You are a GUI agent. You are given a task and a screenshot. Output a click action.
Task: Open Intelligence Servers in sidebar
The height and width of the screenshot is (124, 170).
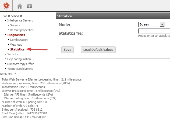pyautogui.click(x=20, y=20)
